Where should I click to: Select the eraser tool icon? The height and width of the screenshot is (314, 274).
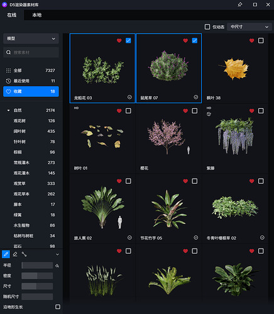15,254
